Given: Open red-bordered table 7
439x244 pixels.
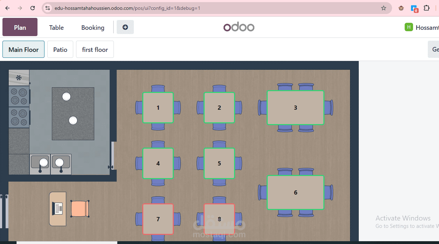Looking at the screenshot, I should pyautogui.click(x=158, y=219).
